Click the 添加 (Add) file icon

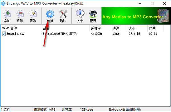click(7, 14)
